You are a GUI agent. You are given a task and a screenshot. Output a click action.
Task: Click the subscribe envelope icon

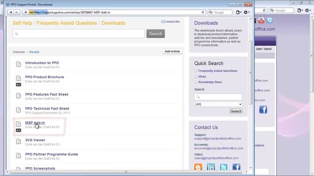coord(163,22)
